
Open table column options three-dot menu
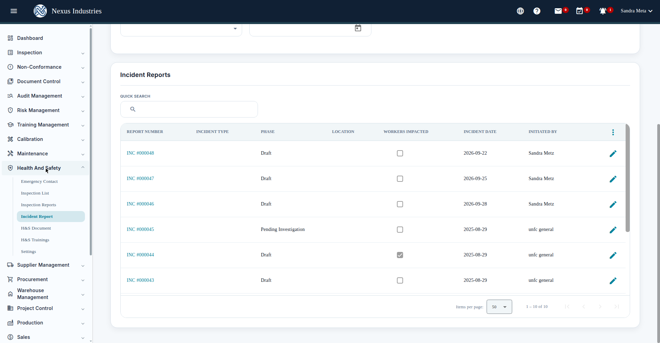(x=613, y=132)
